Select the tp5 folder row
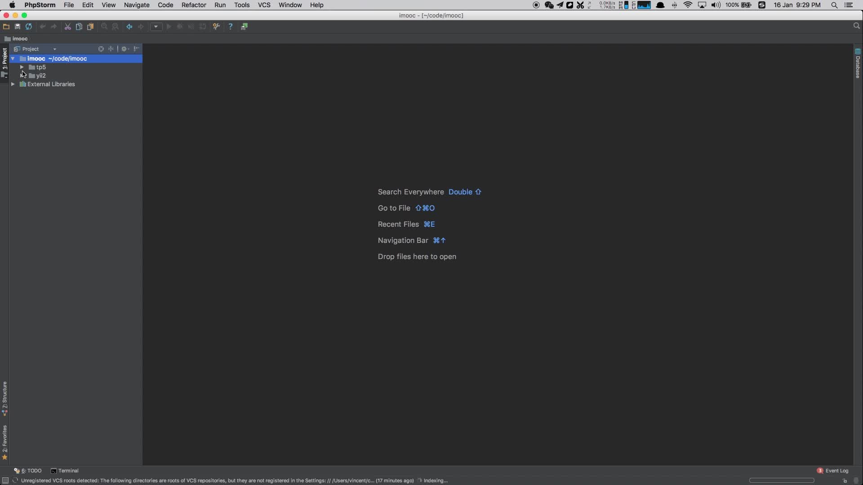Viewport: 863px width, 485px height. point(76,67)
